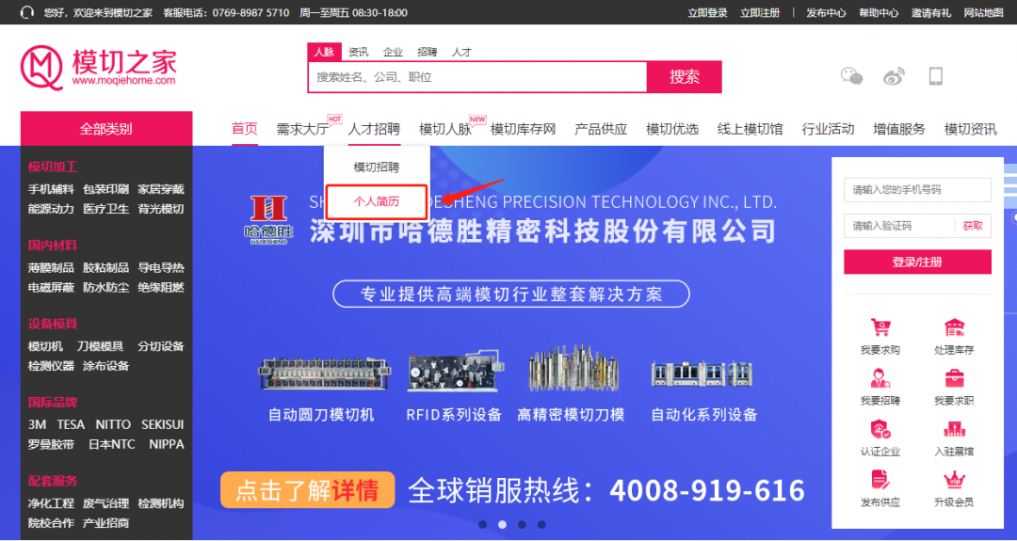Select the 人脉 search tab
Screen dimensions: 1017x541
324,52
